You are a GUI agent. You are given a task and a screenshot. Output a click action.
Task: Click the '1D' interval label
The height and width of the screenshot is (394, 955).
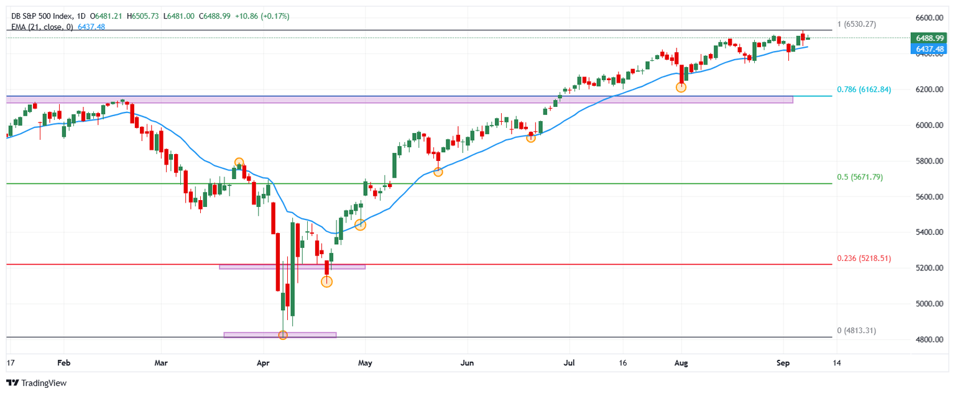point(81,16)
